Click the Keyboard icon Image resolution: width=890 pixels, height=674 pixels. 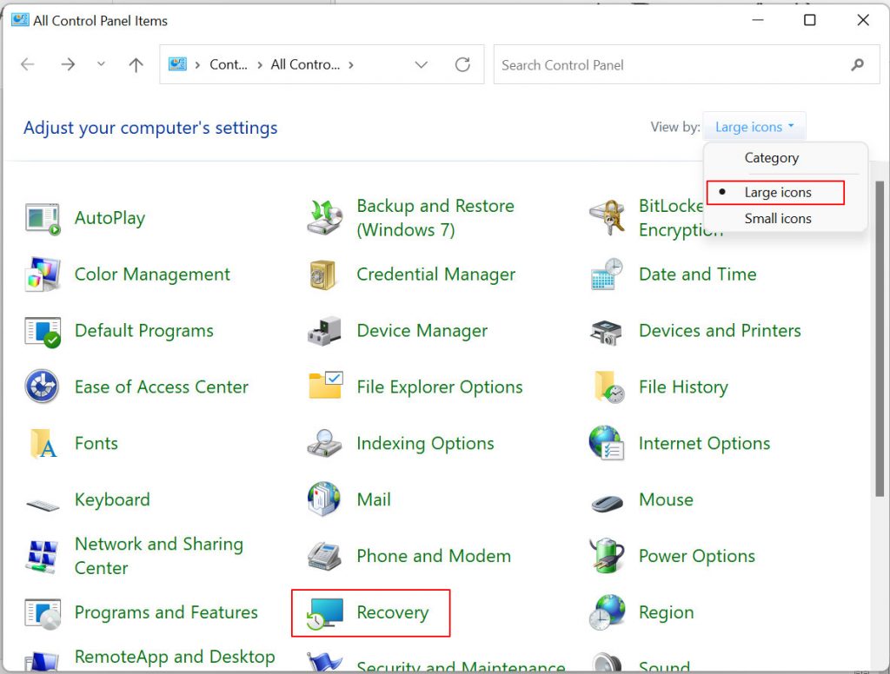(x=43, y=503)
